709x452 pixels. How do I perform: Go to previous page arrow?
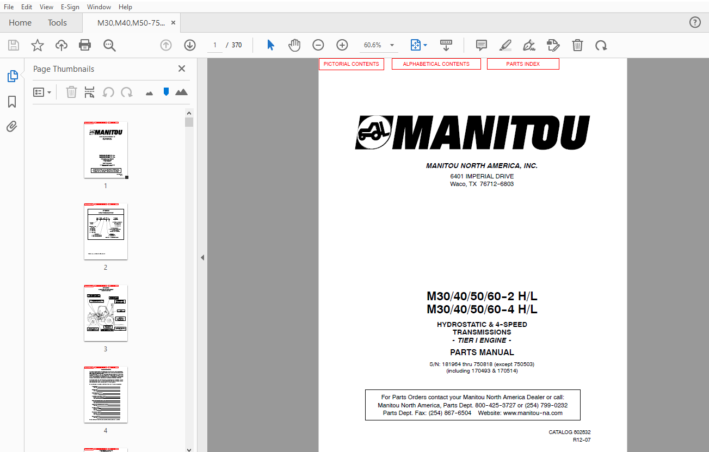(x=166, y=45)
